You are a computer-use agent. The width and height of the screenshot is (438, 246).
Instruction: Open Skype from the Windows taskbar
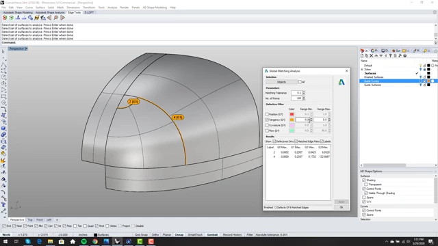28,241
